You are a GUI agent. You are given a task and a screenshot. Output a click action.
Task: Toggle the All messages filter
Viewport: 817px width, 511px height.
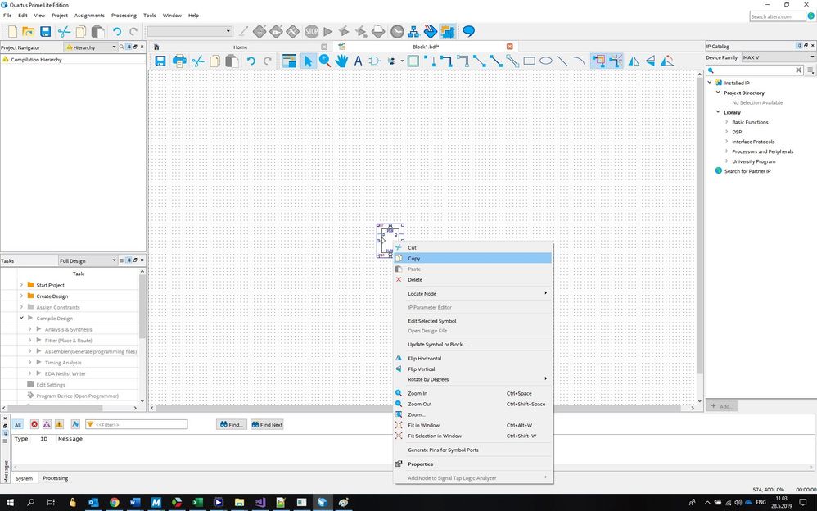point(17,424)
